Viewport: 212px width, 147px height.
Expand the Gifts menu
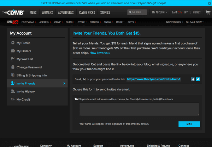point(132,22)
